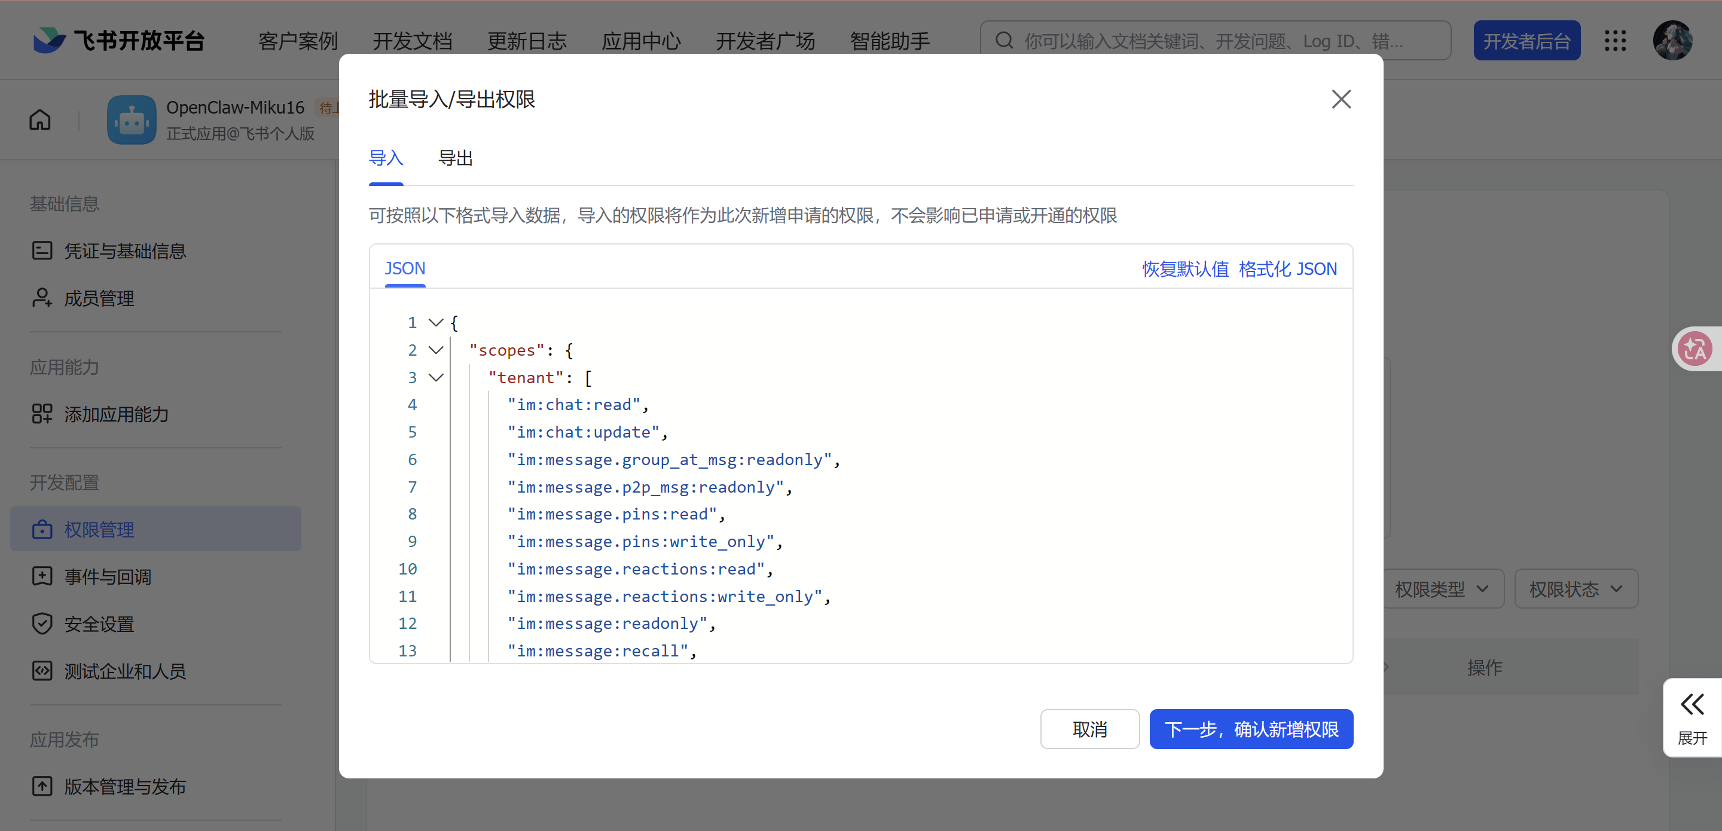This screenshot has width=1722, height=831.
Task: Click the floating translate icon
Action: point(1694,349)
